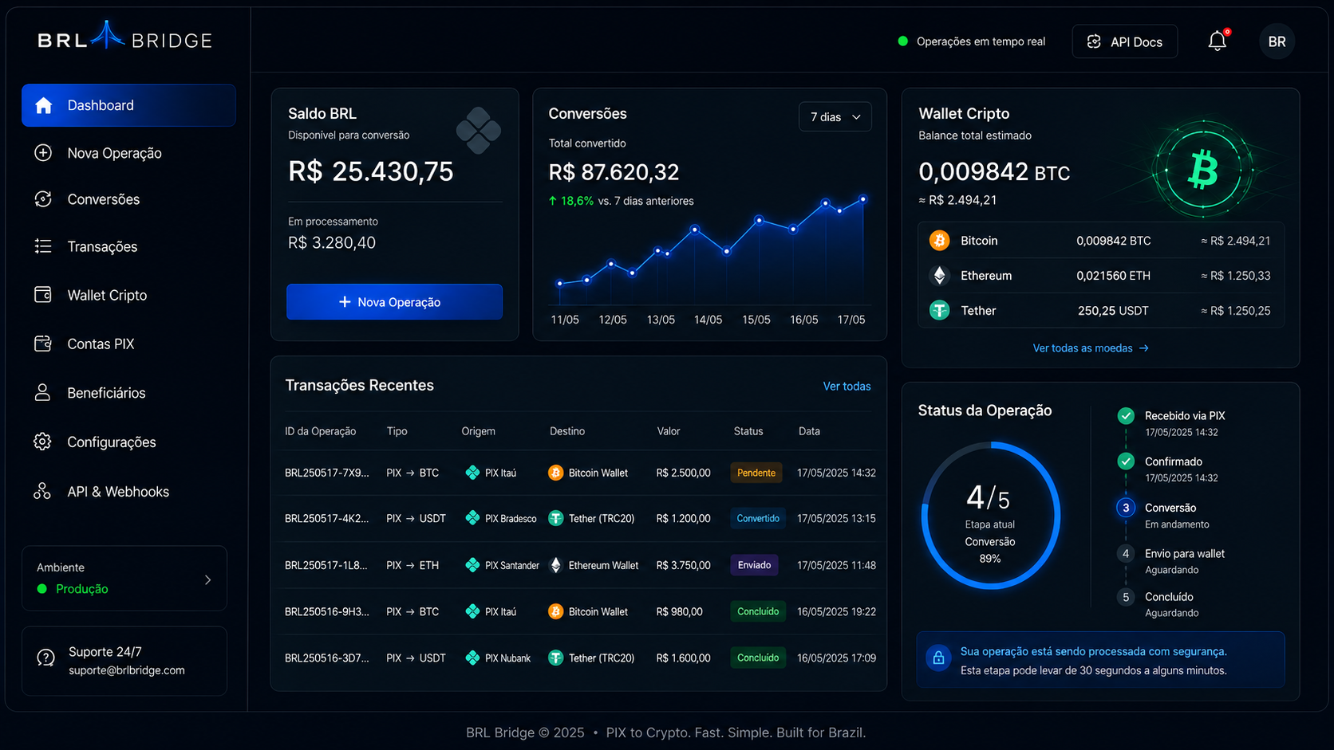Go to Nova Operação menu item

114,153
